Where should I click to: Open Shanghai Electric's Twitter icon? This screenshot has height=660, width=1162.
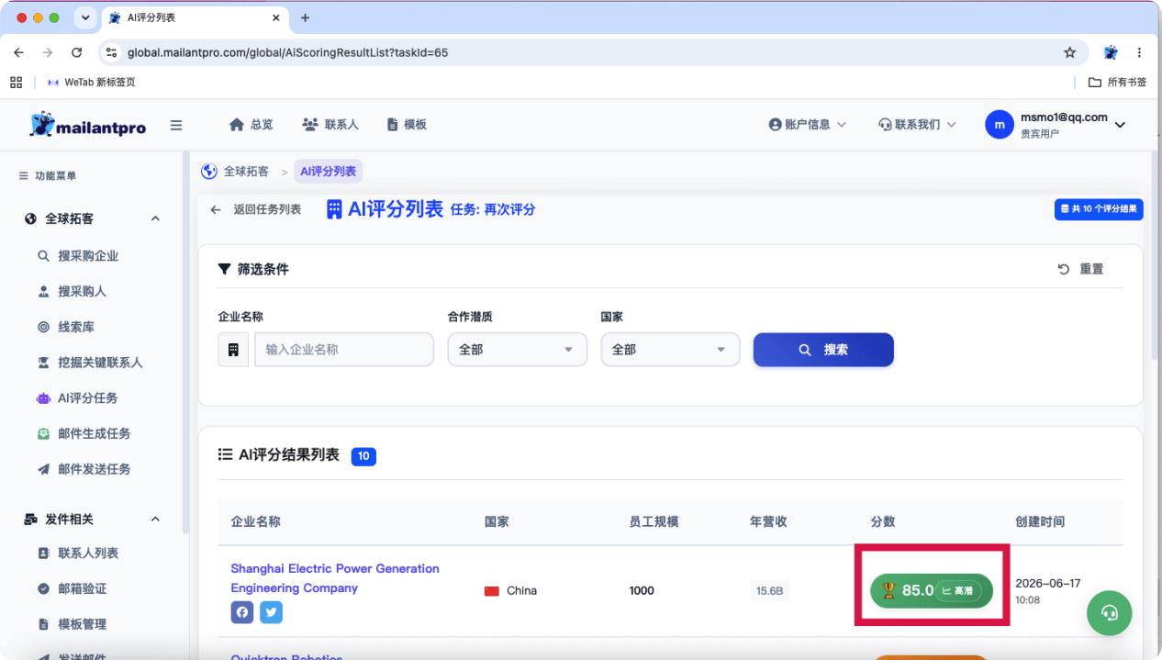point(272,612)
